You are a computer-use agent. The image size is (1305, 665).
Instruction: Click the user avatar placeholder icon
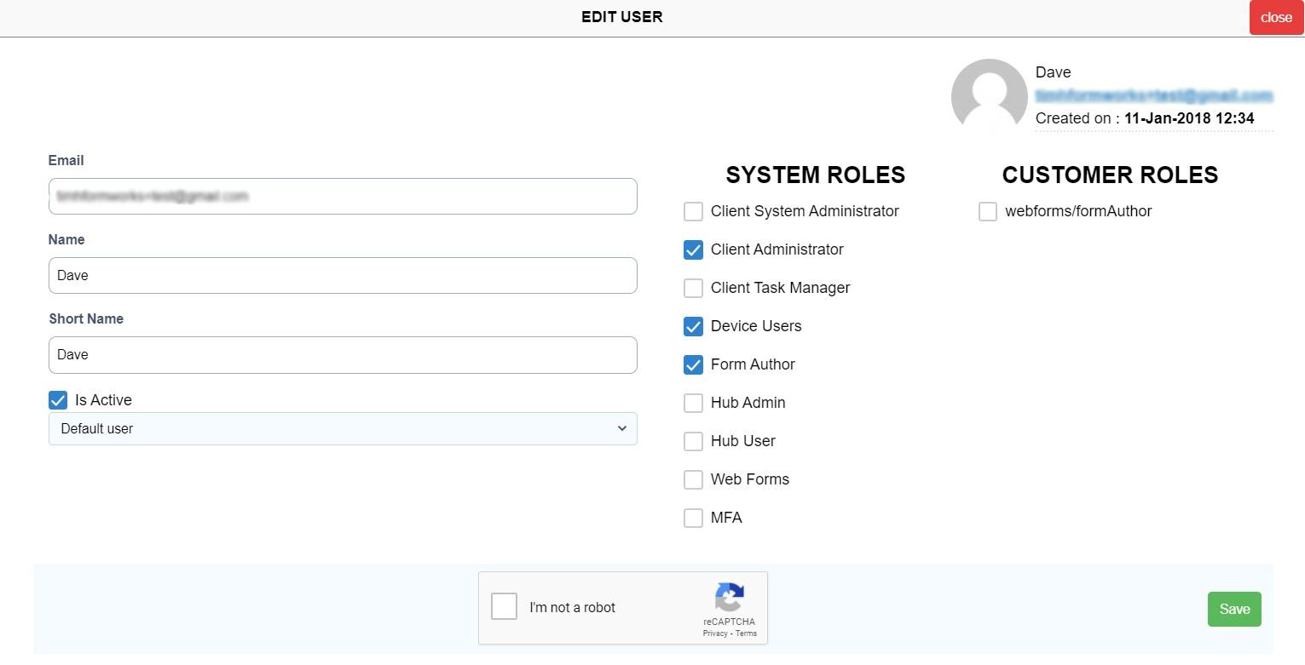tap(989, 95)
